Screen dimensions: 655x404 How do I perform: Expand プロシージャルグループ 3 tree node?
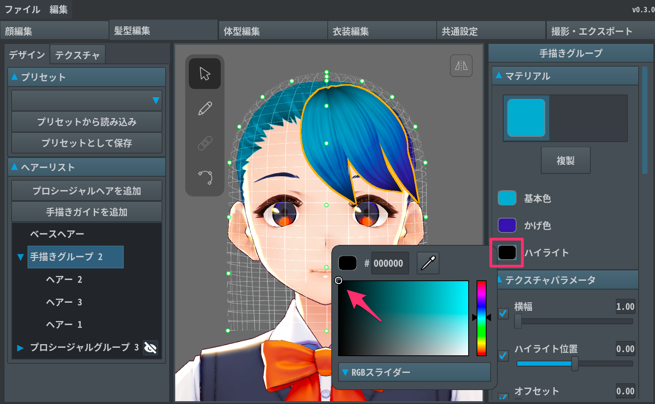click(20, 348)
